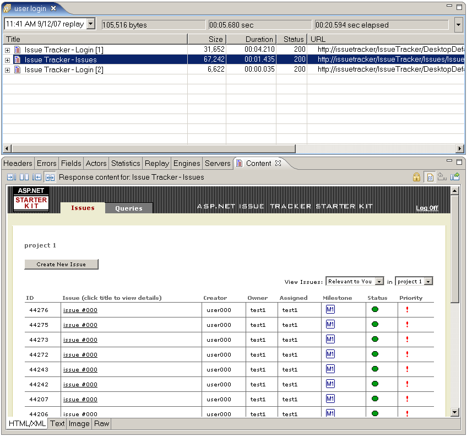Screen dimensions: 467x436
Task: Click the Log Off link
Action: point(427,208)
